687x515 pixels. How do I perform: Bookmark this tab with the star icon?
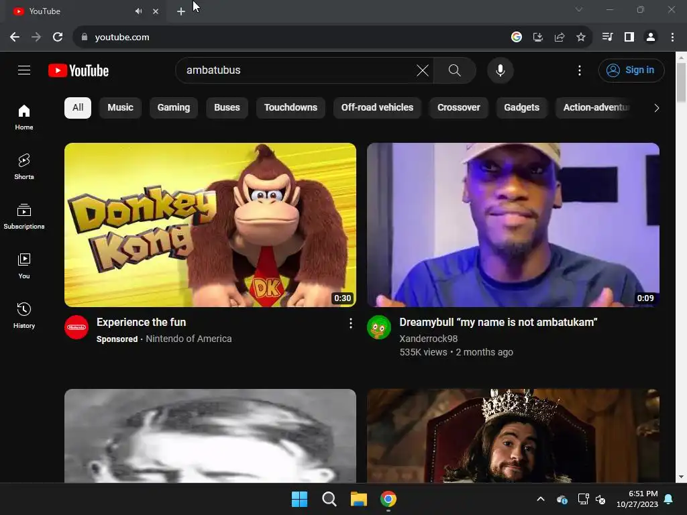point(580,38)
